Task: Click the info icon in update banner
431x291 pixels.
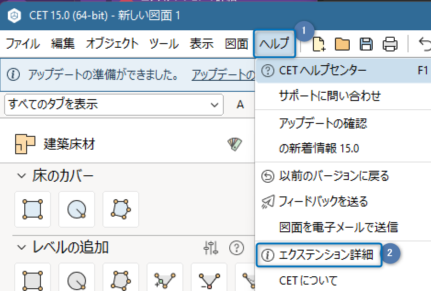Action: [x=13, y=75]
